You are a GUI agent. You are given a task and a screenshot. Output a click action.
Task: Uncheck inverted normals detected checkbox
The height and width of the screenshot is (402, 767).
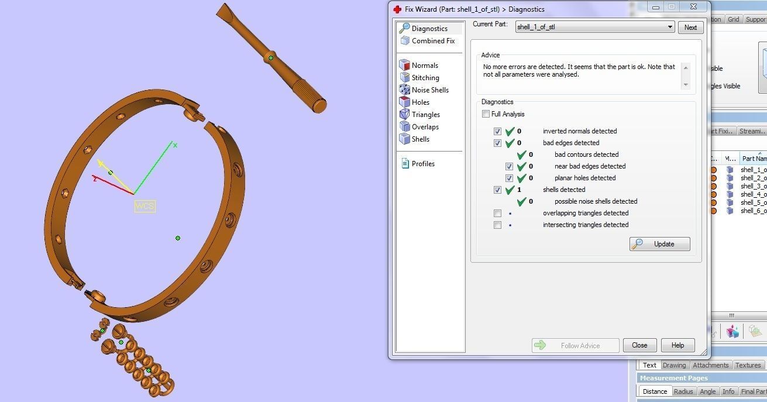pos(497,131)
